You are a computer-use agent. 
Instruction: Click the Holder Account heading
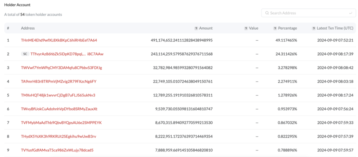click(x=17, y=5)
